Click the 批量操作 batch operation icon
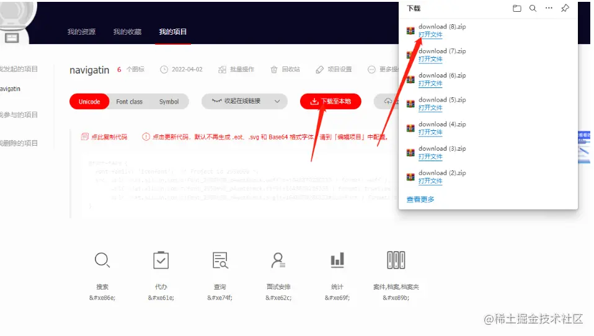Viewport: 594px width, 336px height. [222, 69]
